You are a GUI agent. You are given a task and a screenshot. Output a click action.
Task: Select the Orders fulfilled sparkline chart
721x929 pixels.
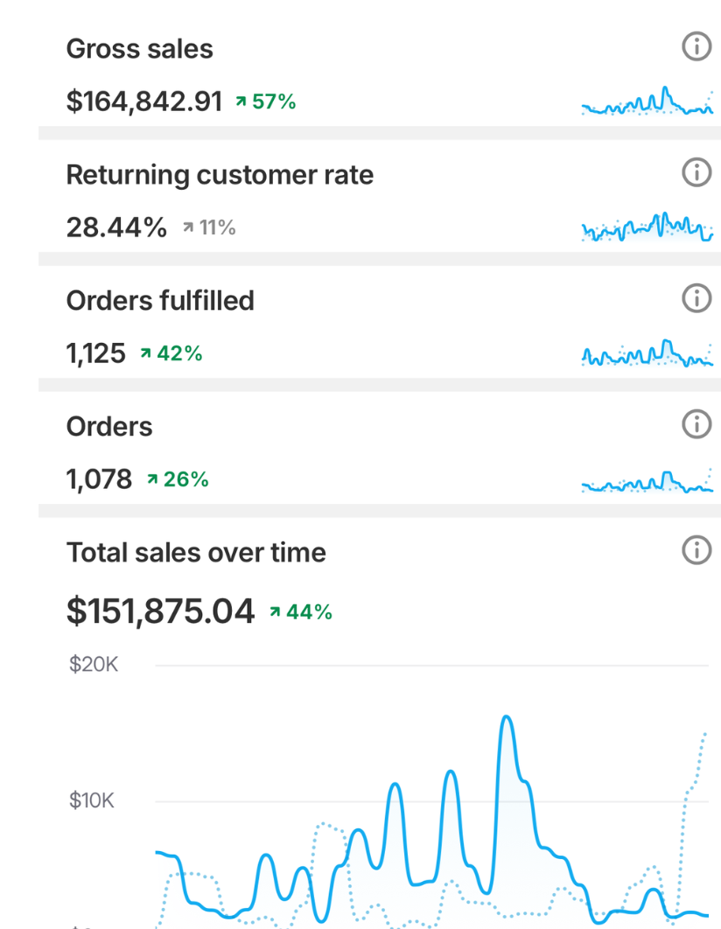(x=647, y=353)
